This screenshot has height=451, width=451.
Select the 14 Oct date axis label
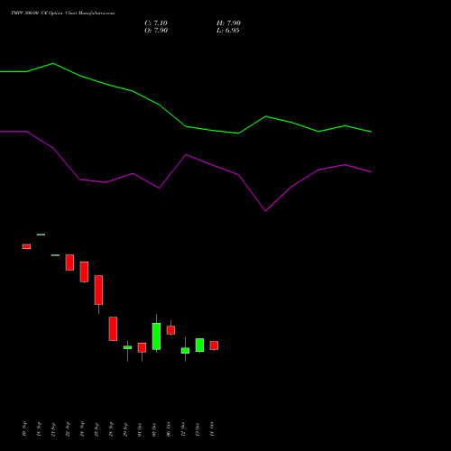(x=212, y=429)
